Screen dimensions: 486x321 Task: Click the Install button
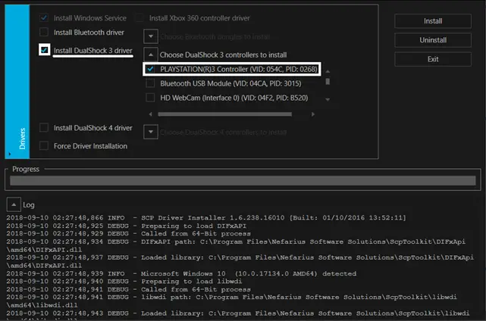[x=433, y=21]
